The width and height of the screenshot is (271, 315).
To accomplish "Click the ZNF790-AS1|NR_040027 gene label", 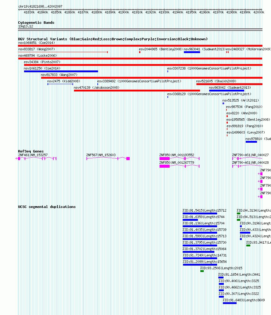I will point(250,155).
